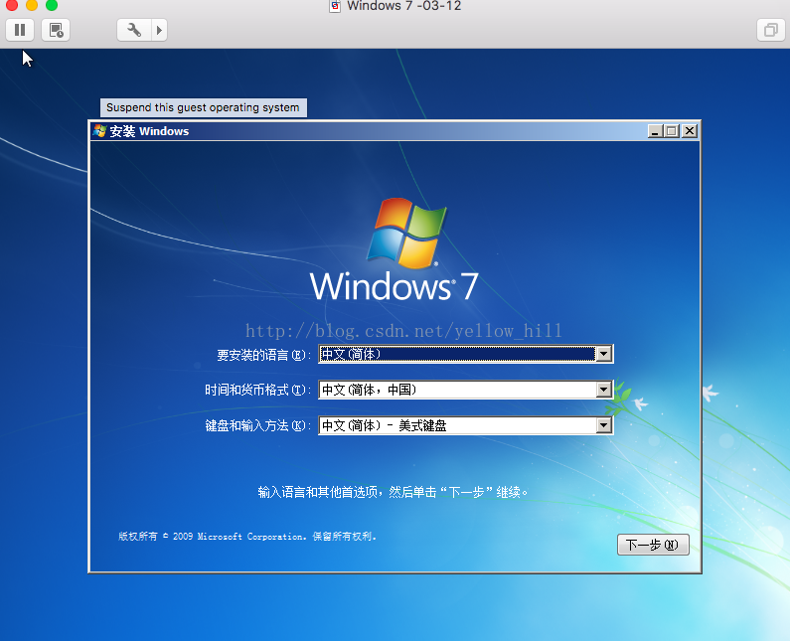
Task: Click the 下一步(N) next button
Action: click(x=653, y=545)
